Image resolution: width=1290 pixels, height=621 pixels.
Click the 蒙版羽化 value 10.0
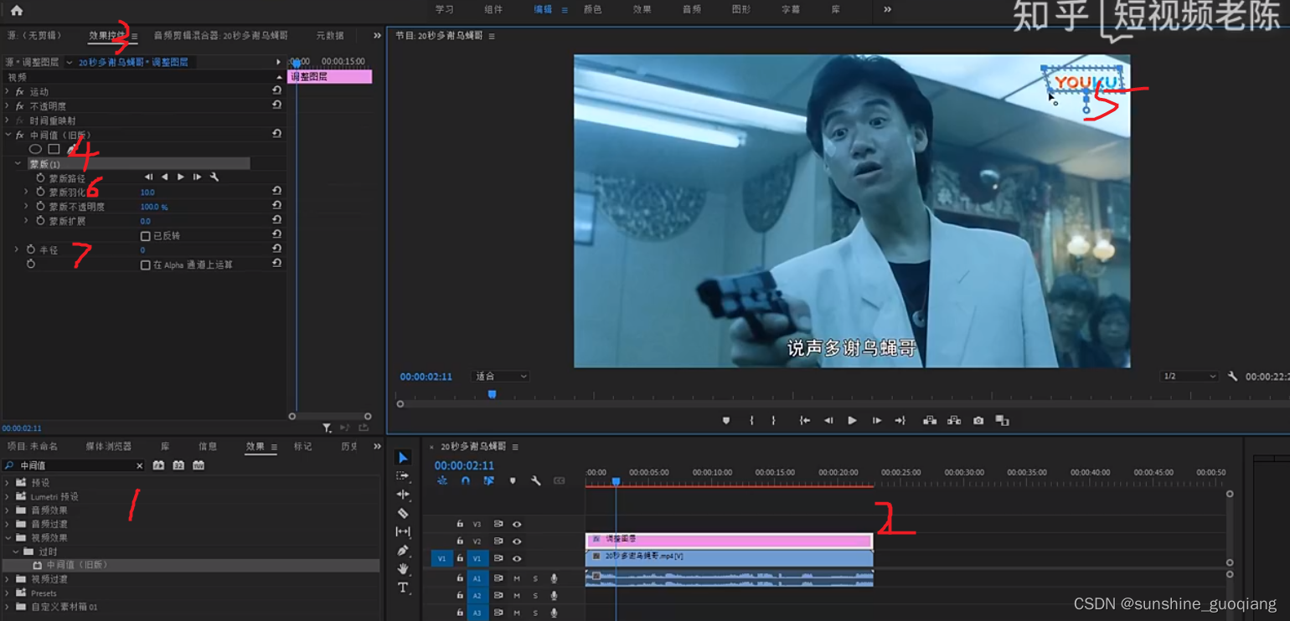[147, 192]
